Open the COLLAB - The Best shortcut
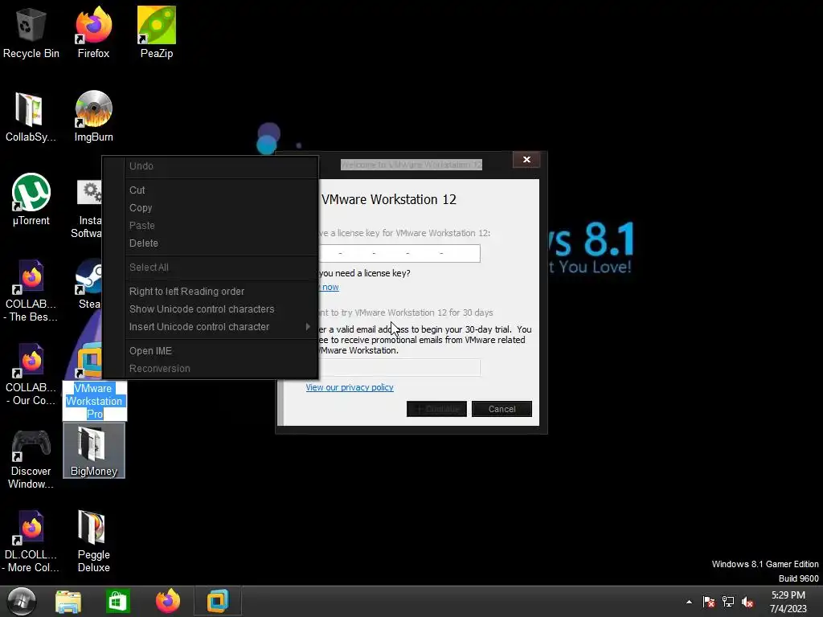Screen dimensions: 823x617 pyautogui.click(x=31, y=290)
